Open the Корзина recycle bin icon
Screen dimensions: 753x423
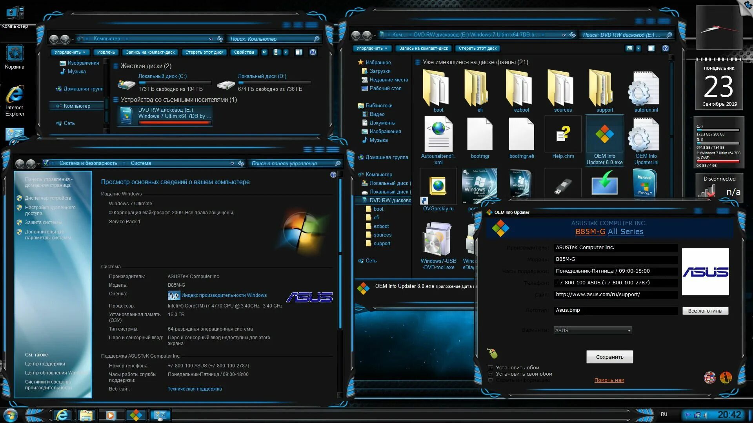(x=15, y=57)
